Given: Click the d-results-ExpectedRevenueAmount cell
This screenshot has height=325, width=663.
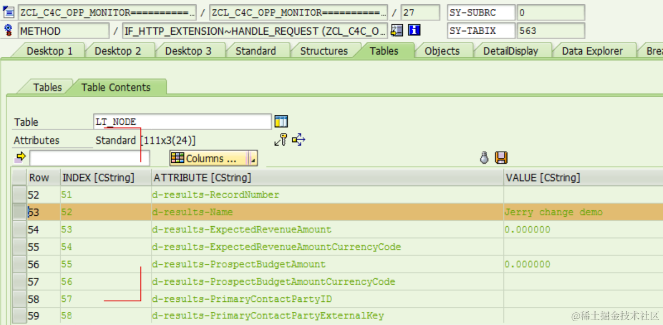Looking at the screenshot, I should pos(327,230).
